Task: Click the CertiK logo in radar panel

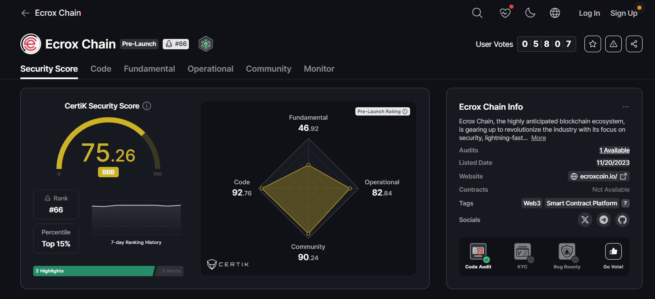Action: [228, 264]
